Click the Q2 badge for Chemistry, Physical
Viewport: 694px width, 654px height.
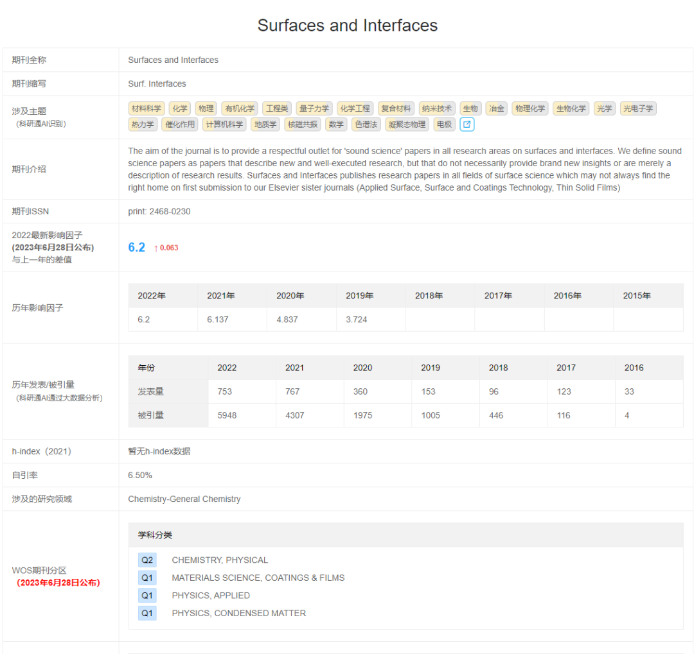[147, 560]
